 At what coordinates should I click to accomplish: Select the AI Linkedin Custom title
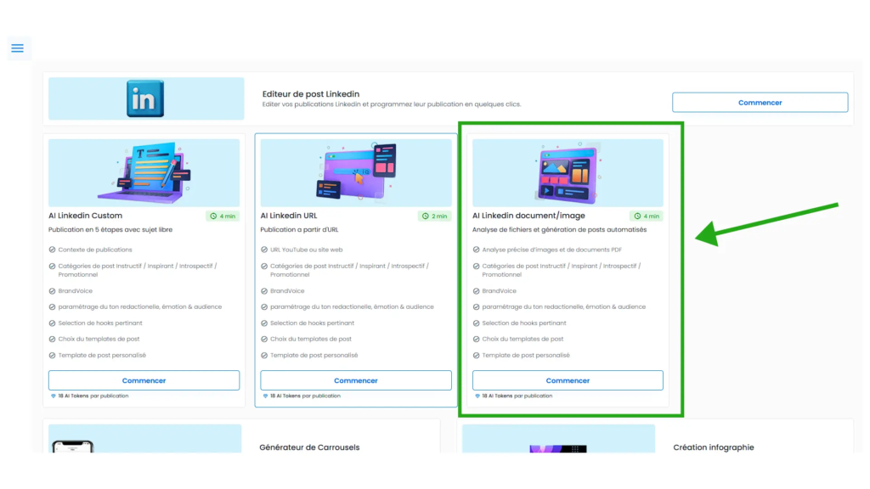pyautogui.click(x=86, y=216)
